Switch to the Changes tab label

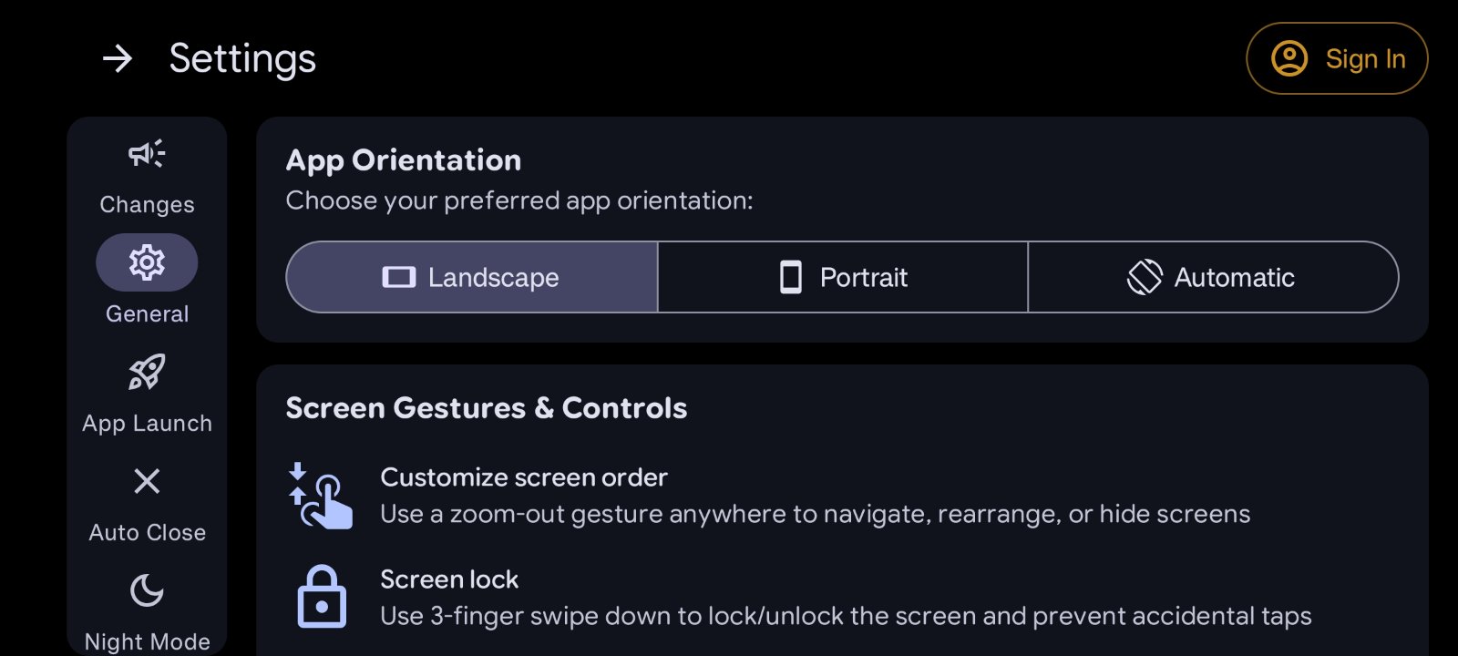coord(147,205)
